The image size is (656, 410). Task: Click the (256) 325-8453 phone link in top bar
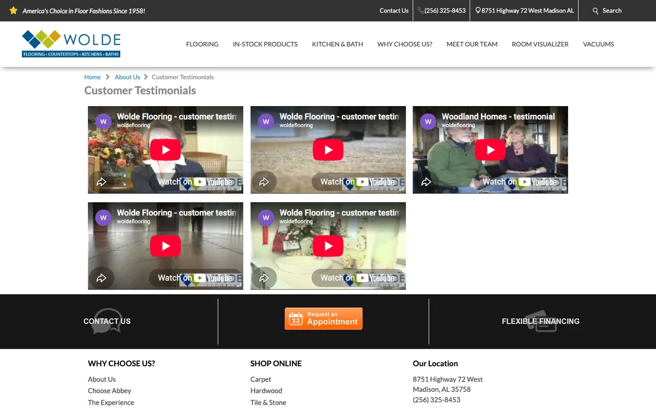pos(445,10)
